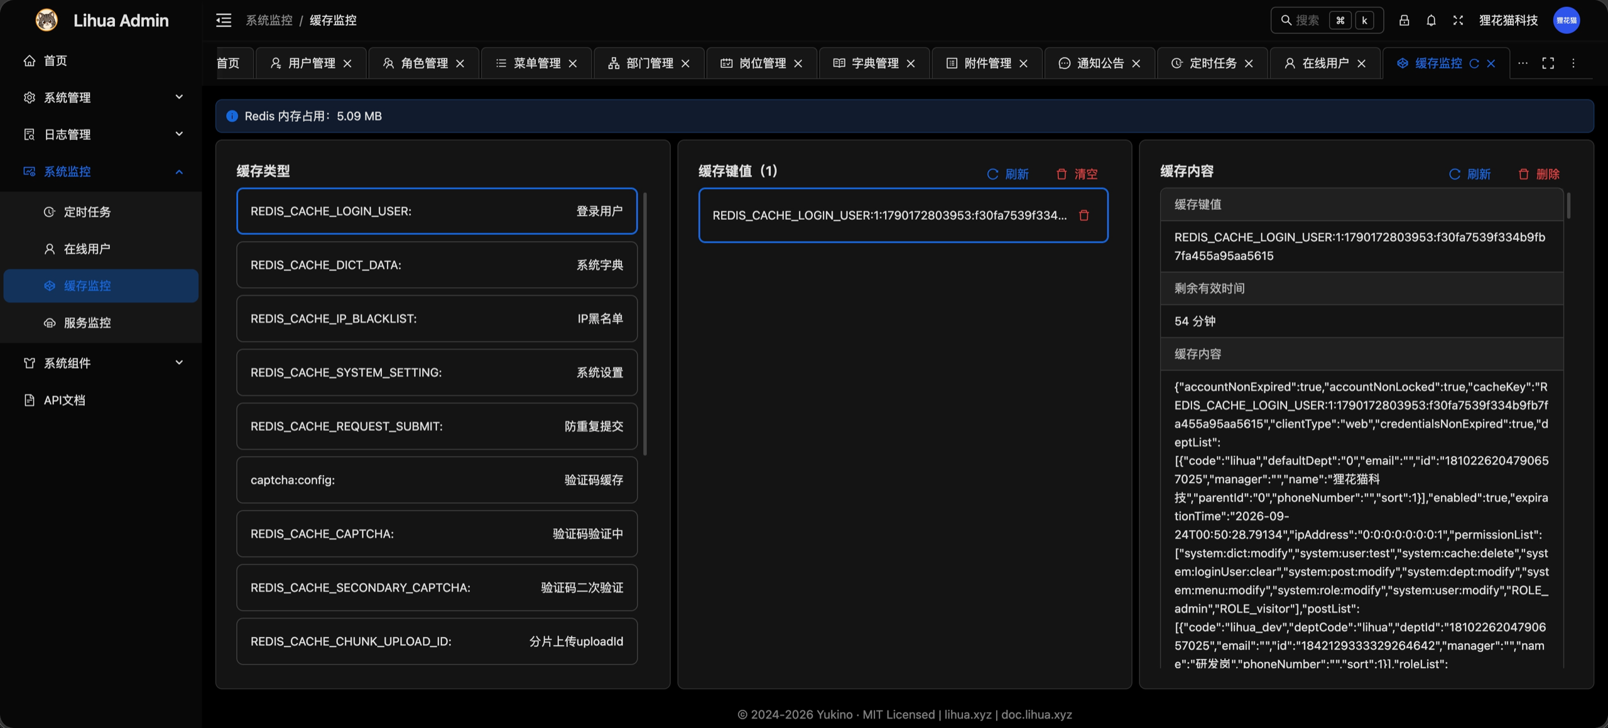Close the 缓存监控 tab
Screen dimensions: 1608x728
pos(1491,63)
